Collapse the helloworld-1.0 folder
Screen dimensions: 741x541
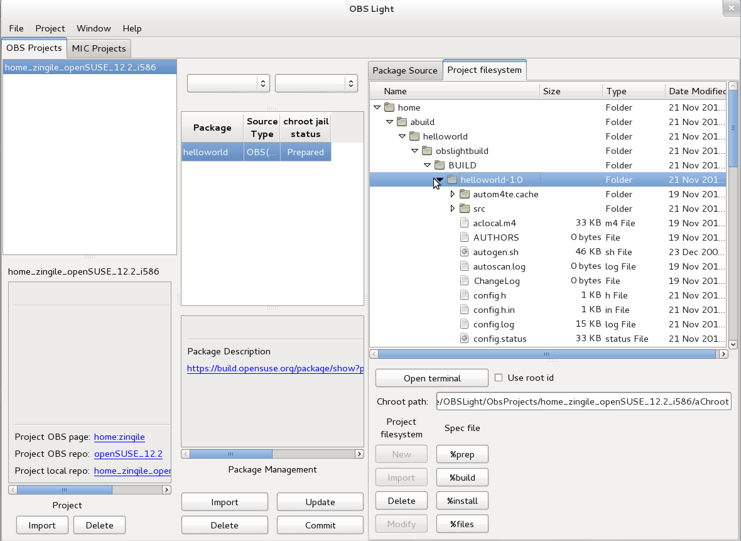[440, 179]
